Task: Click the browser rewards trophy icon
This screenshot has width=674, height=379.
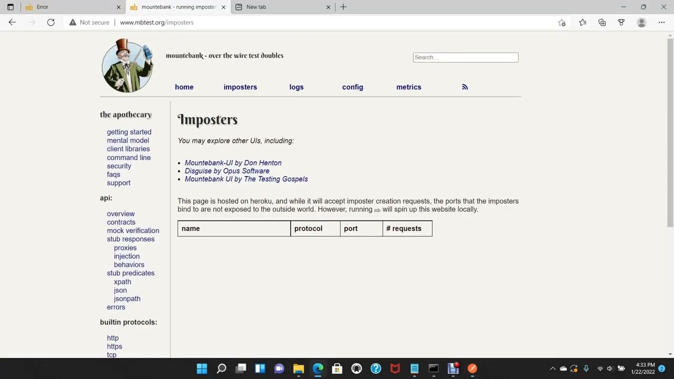Action: tap(621, 22)
